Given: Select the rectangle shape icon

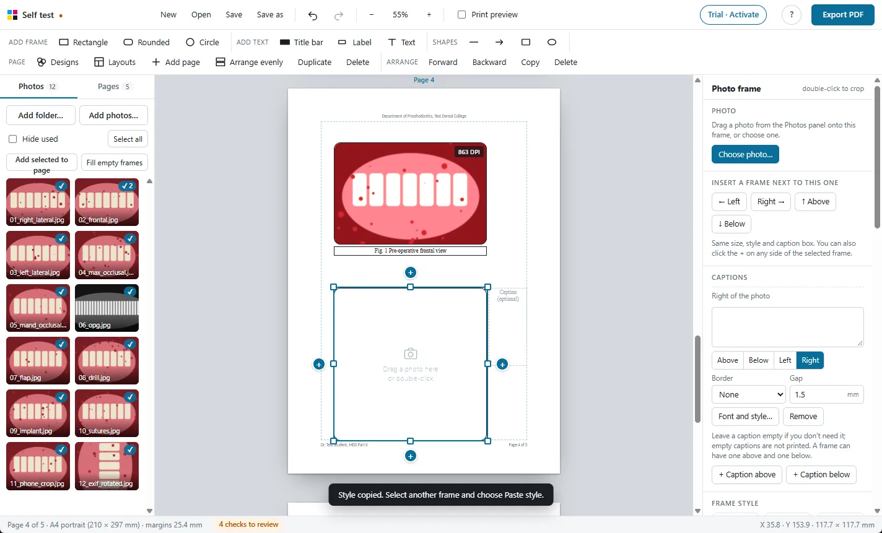Looking at the screenshot, I should pos(526,42).
